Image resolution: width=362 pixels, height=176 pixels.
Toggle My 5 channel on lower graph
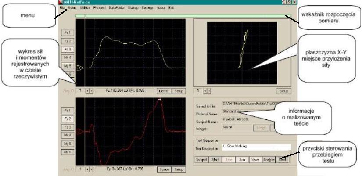pyautogui.click(x=68, y=144)
